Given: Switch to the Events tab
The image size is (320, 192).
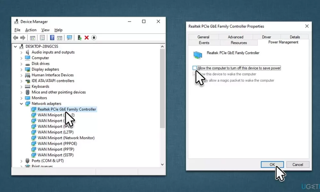Looking at the screenshot, I should (x=204, y=43).
